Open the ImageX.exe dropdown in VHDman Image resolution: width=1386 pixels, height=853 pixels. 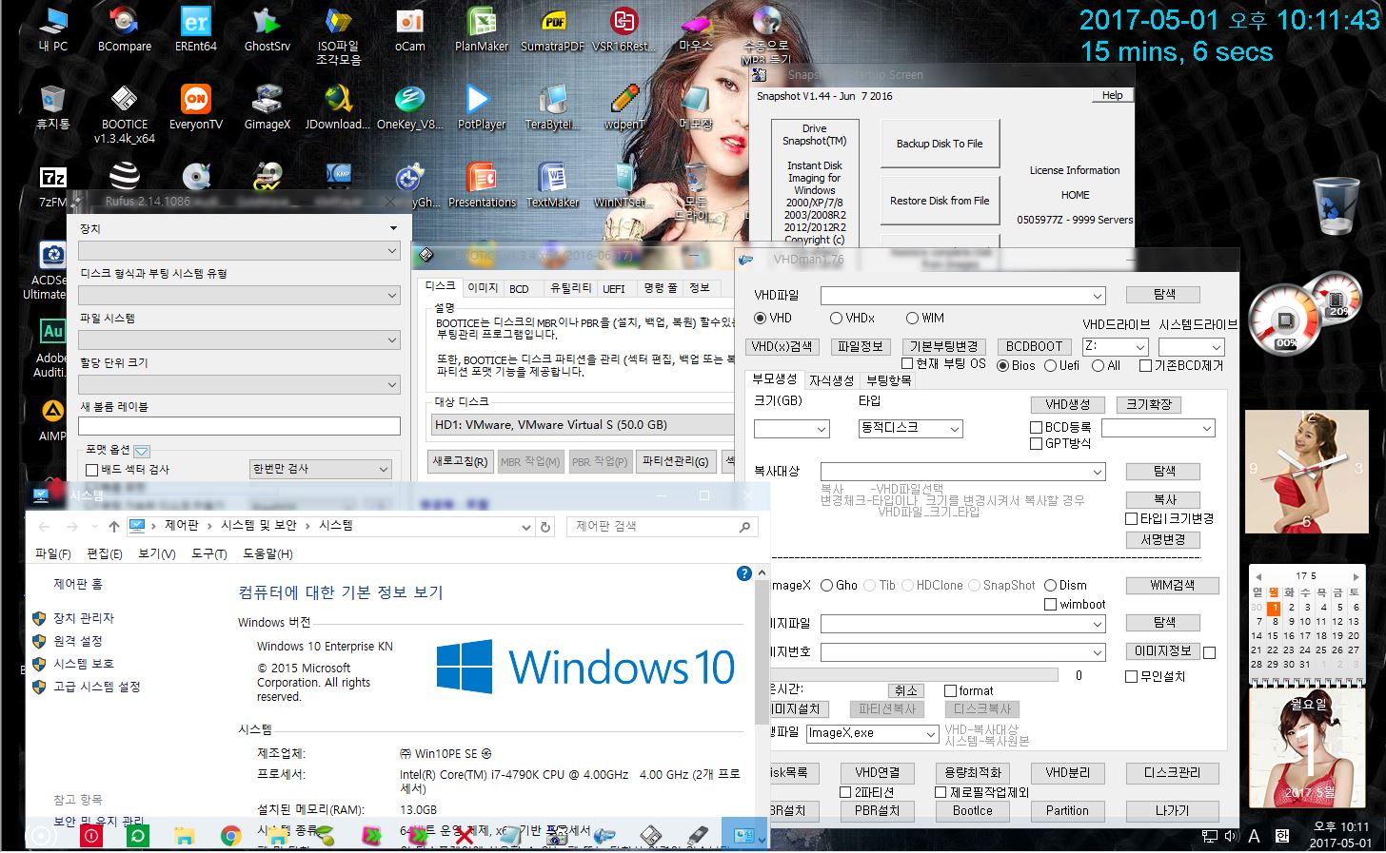click(931, 733)
